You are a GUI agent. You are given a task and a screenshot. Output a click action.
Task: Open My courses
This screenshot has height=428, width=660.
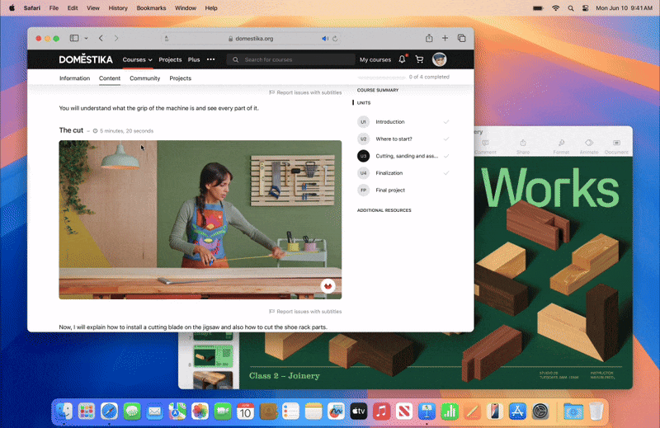pos(375,59)
